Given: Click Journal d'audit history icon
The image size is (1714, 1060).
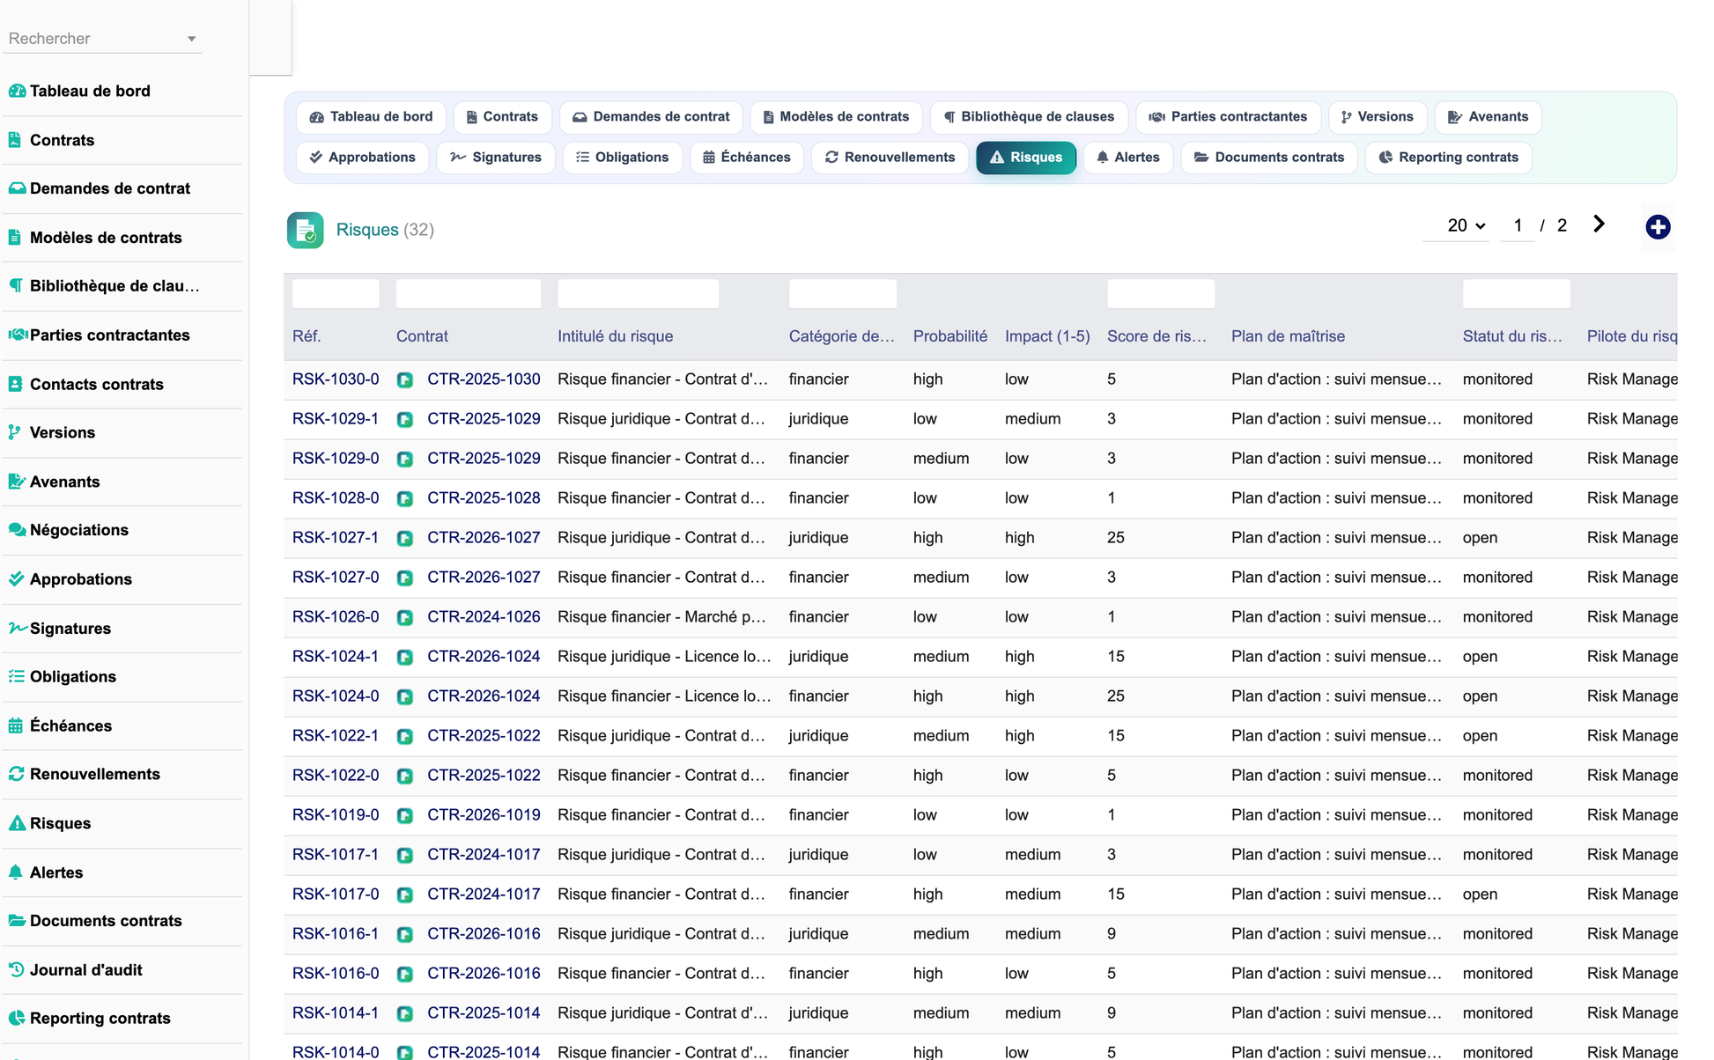Looking at the screenshot, I should (16, 969).
